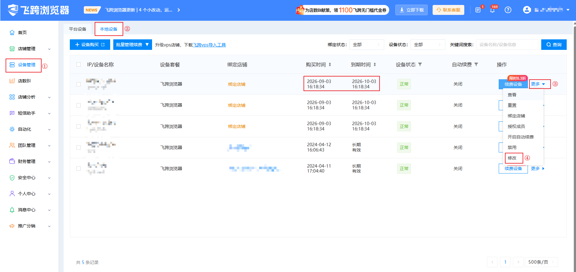
Task: Click the news arrow next to update headline
Action: click(x=179, y=10)
